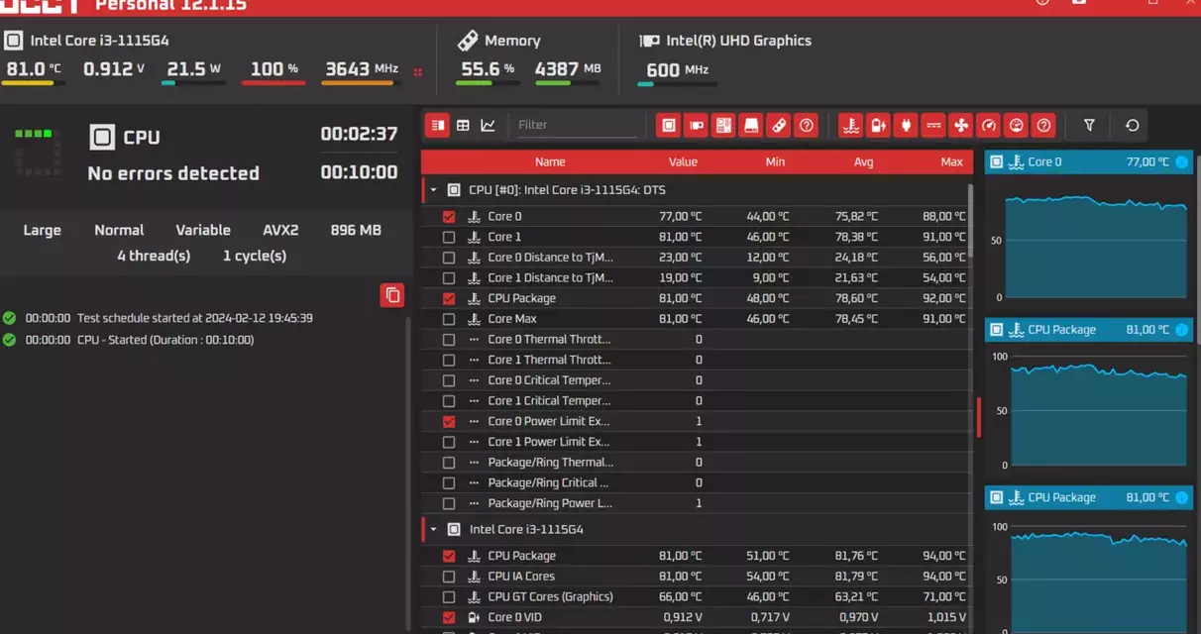
Task: Uncheck the Core 0 temperature checkbox
Action: (x=449, y=216)
